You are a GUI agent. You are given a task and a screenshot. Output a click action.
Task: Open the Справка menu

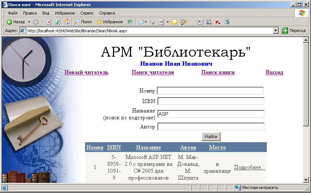(x=107, y=13)
